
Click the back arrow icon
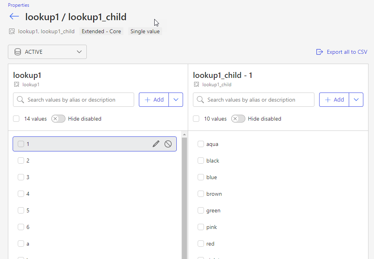click(14, 16)
